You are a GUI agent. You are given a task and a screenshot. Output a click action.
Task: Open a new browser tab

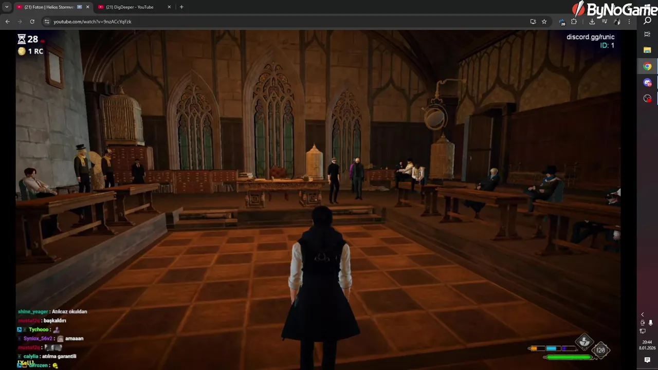click(181, 7)
